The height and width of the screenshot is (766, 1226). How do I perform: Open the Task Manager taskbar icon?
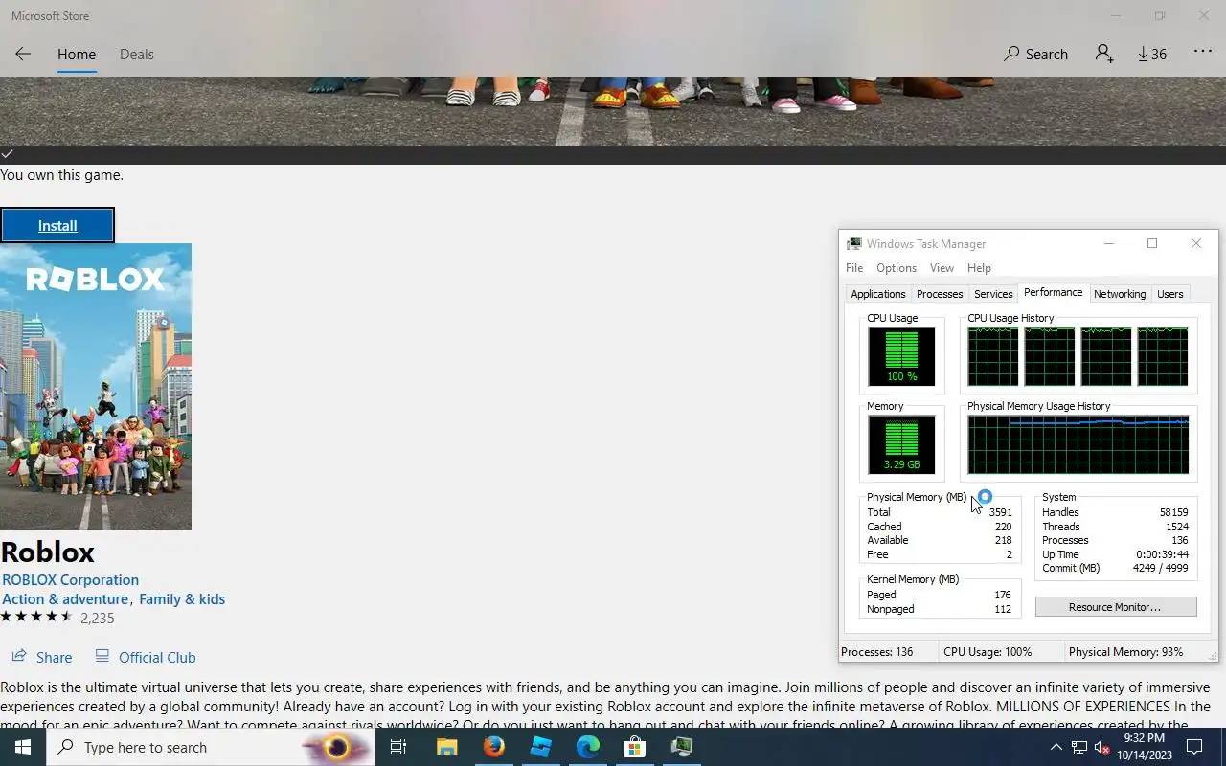tap(681, 747)
